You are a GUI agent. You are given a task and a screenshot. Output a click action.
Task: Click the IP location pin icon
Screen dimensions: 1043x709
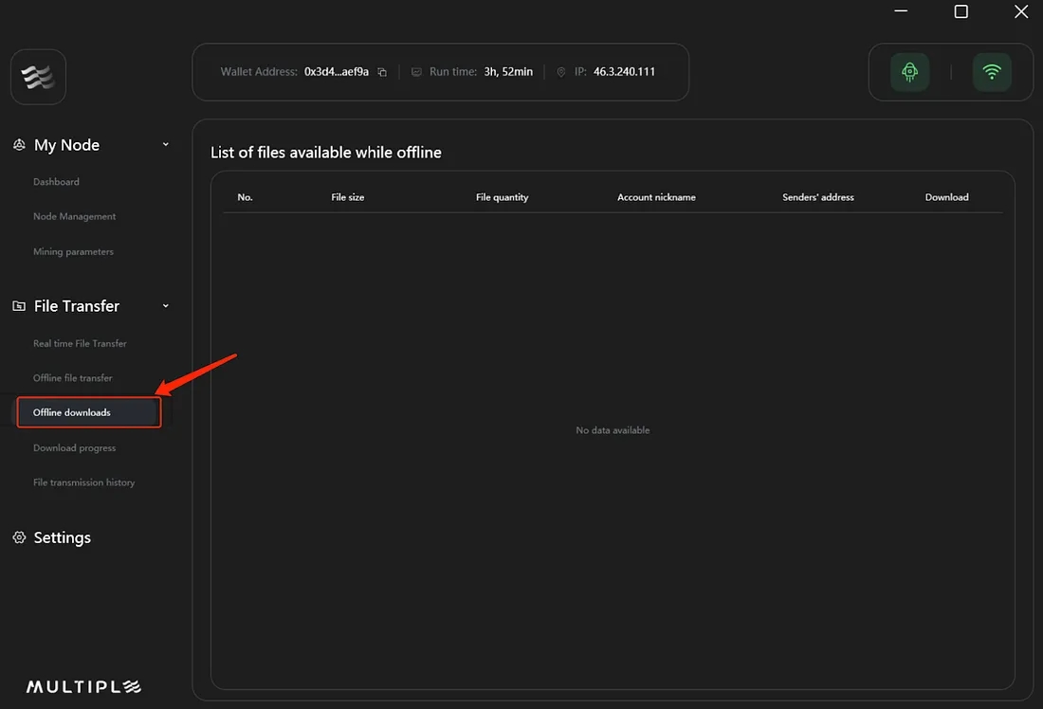pos(560,72)
